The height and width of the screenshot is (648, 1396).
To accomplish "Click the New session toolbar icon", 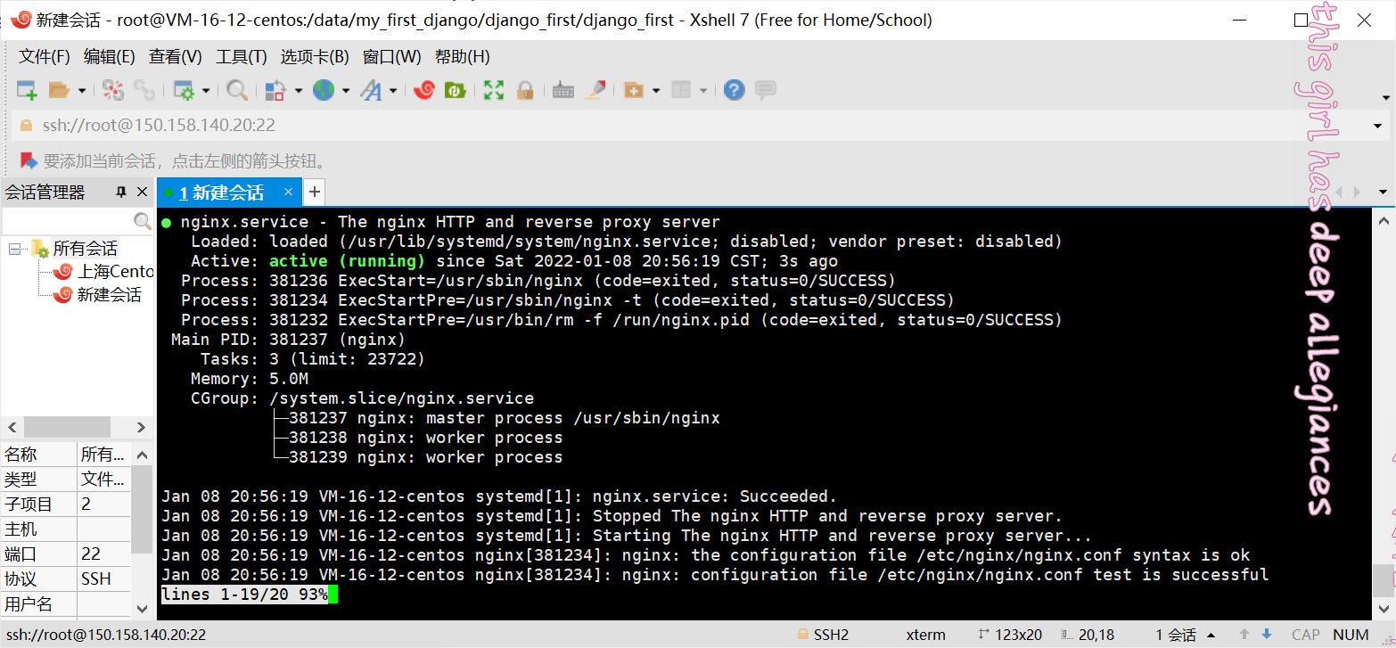I will click(27, 90).
